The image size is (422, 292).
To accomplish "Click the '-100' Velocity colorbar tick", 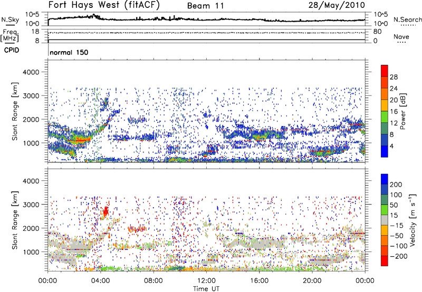I will click(399, 246).
